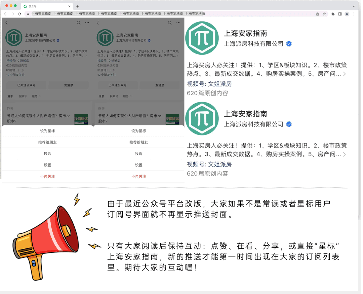
Task: Switch to 视频号 tab in left phone panel
Action: tap(23, 96)
